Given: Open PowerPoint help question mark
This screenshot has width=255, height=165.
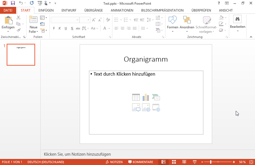Looking at the screenshot, I should [x=219, y=3].
